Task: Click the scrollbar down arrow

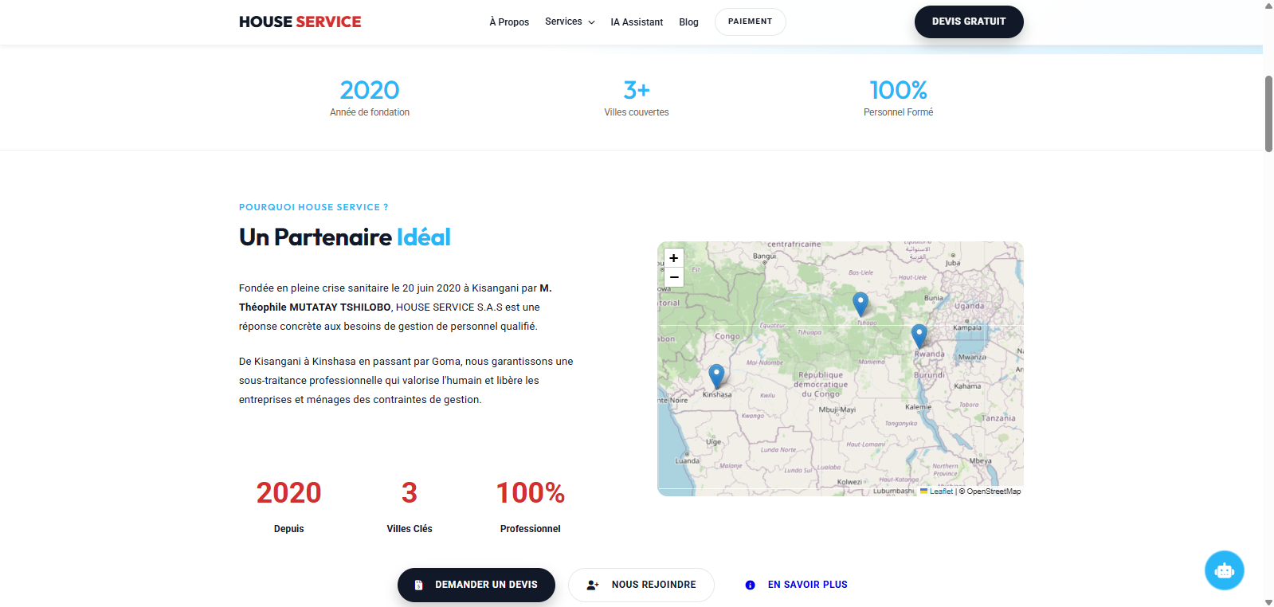Action: click(1268, 601)
